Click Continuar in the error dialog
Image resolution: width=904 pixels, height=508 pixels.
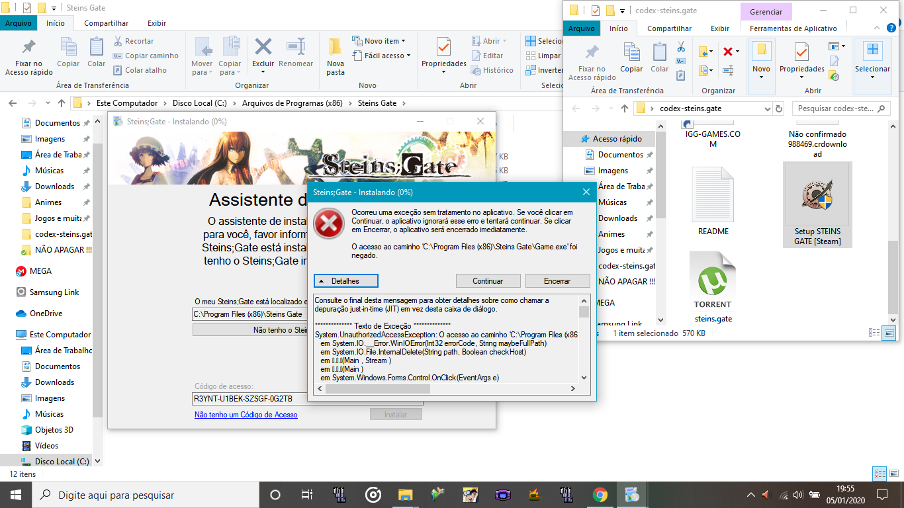click(488, 281)
